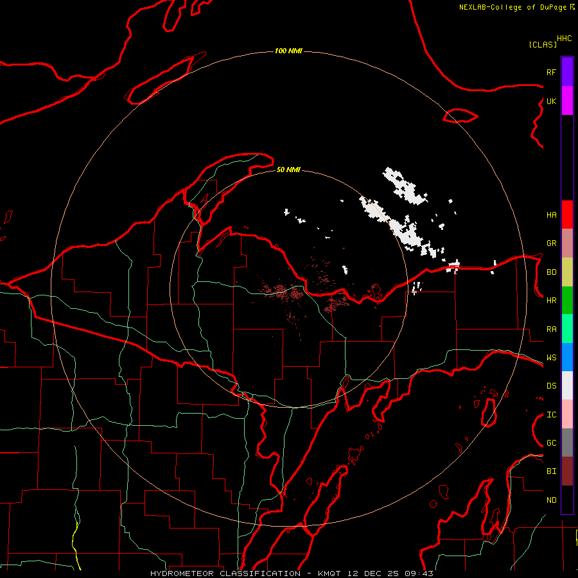
Task: Click the 'KMQT' radar site identifier
Action: point(329,574)
